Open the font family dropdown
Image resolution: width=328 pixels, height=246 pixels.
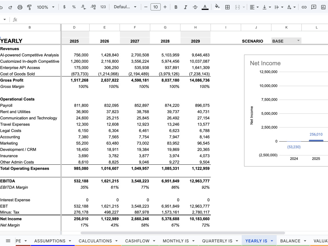[x=125, y=7]
